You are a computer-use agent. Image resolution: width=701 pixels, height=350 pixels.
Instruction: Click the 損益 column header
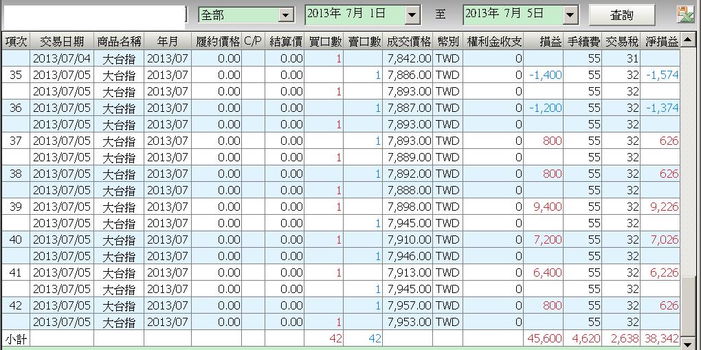(544, 41)
